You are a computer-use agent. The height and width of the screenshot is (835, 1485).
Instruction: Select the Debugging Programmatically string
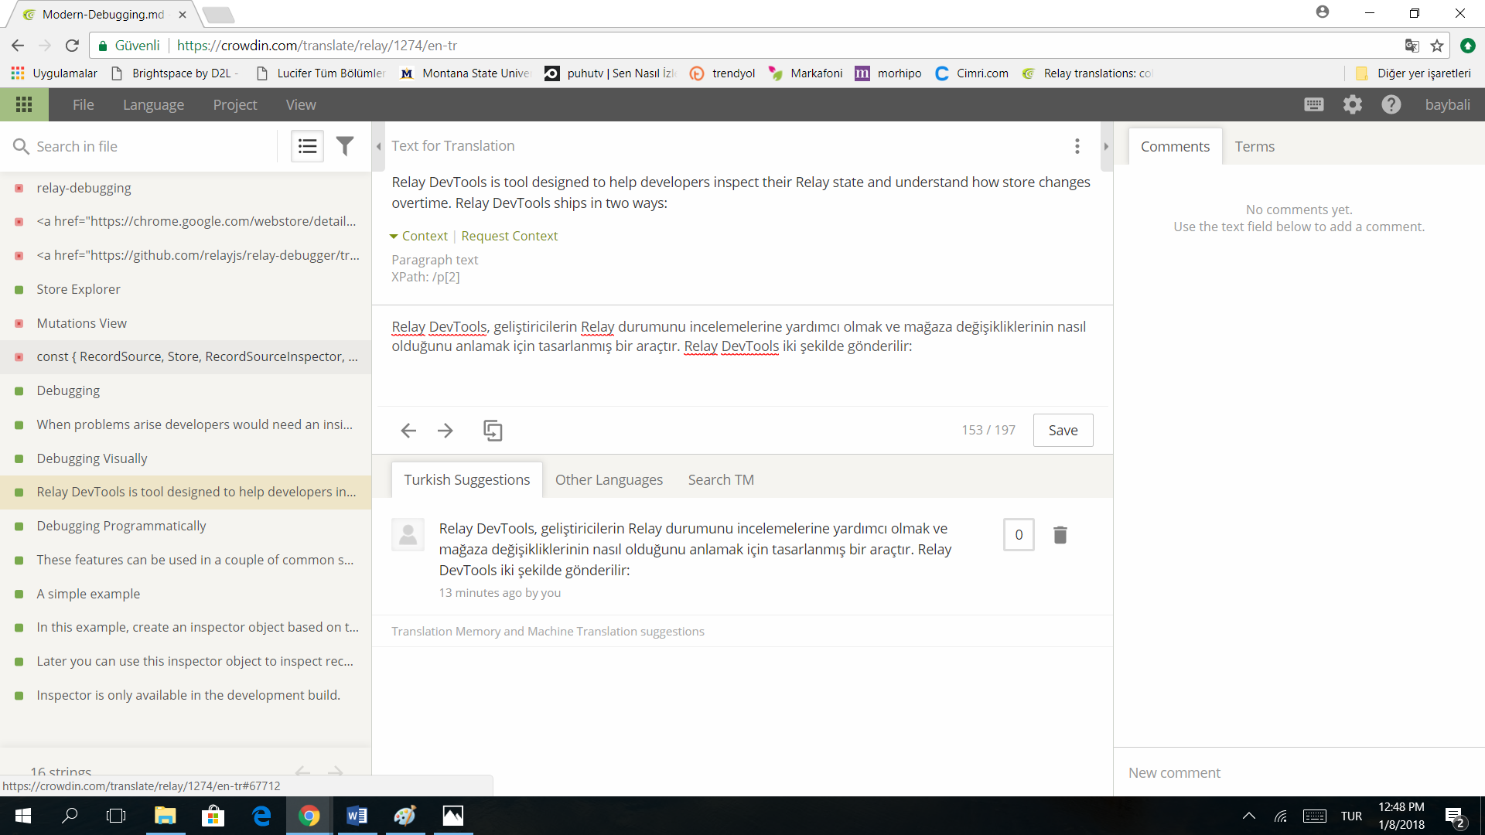click(x=186, y=526)
